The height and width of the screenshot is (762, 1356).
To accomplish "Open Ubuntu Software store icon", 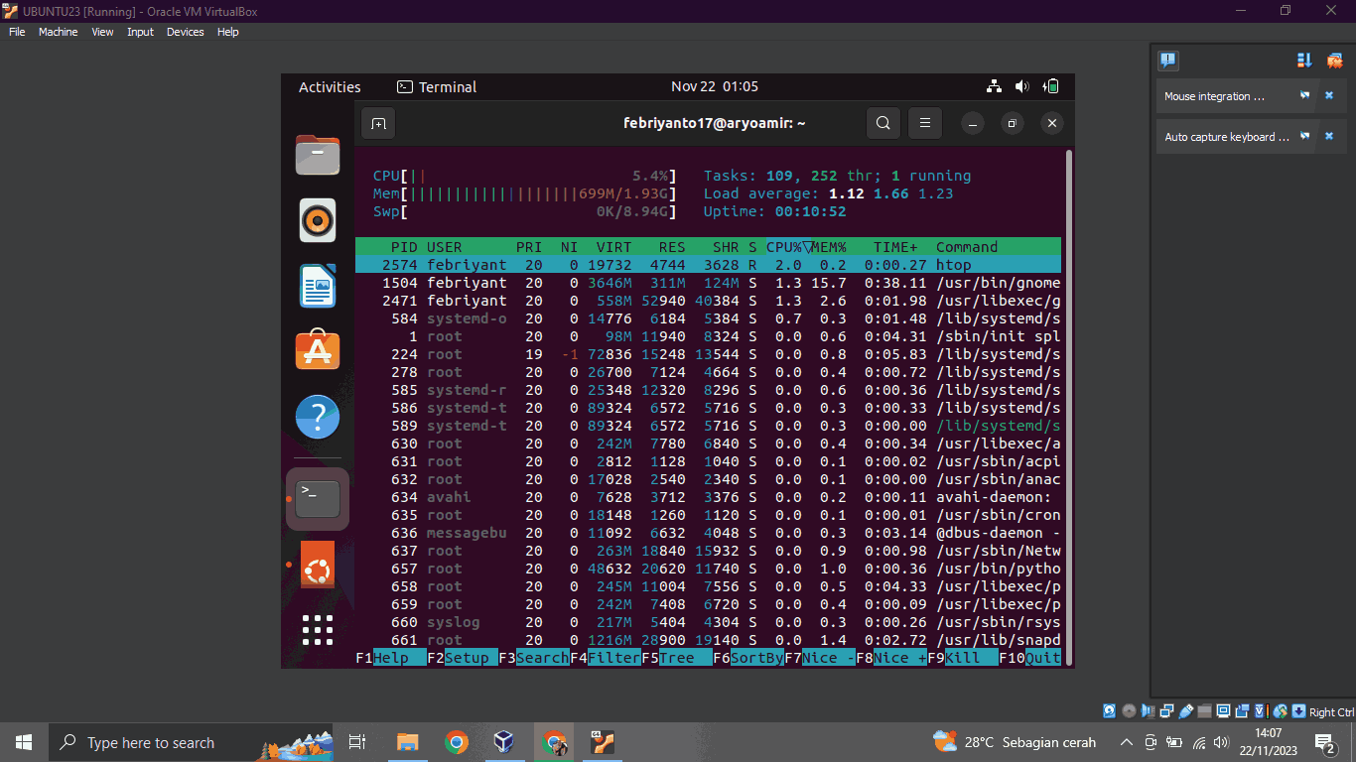I will [x=318, y=350].
